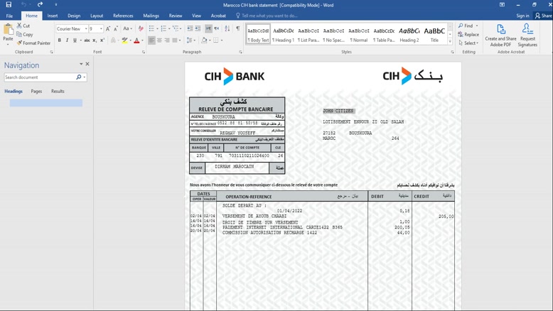Click Clear All Formatting icon
Viewport: 553px width, 311px height.
point(141,29)
